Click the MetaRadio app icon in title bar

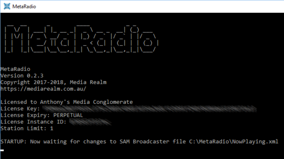(7, 6)
